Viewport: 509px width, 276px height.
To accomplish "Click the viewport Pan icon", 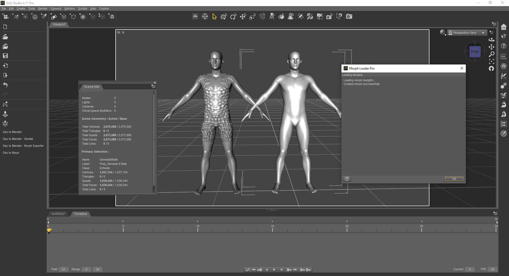I will pyautogui.click(x=492, y=47).
